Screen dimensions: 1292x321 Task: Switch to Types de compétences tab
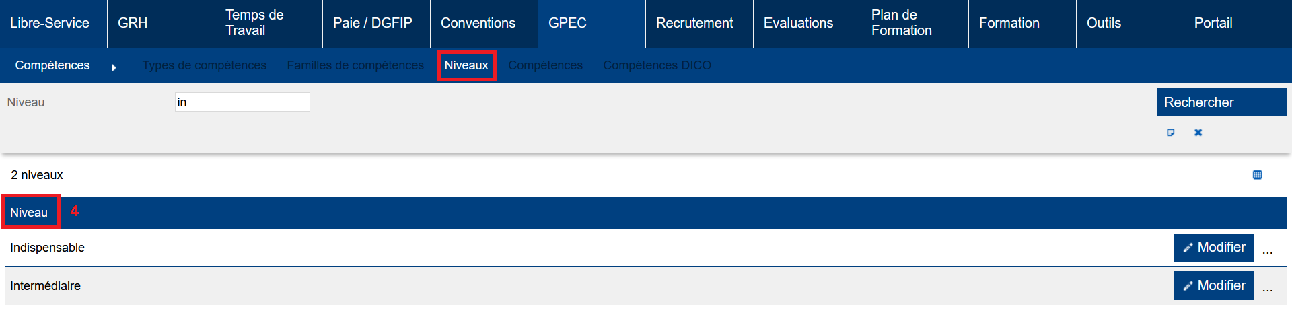click(x=205, y=65)
